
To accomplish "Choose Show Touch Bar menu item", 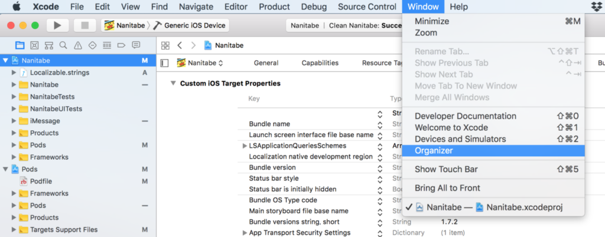I will pos(493,169).
